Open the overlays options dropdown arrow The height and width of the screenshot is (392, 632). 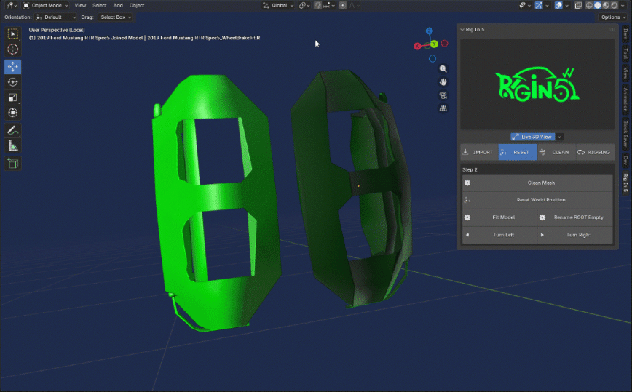pos(566,5)
